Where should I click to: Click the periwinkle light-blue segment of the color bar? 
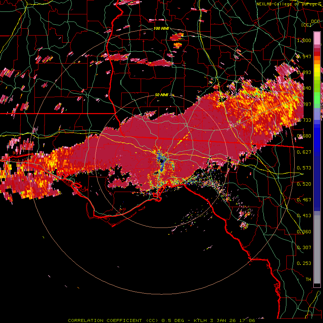click(x=317, y=114)
